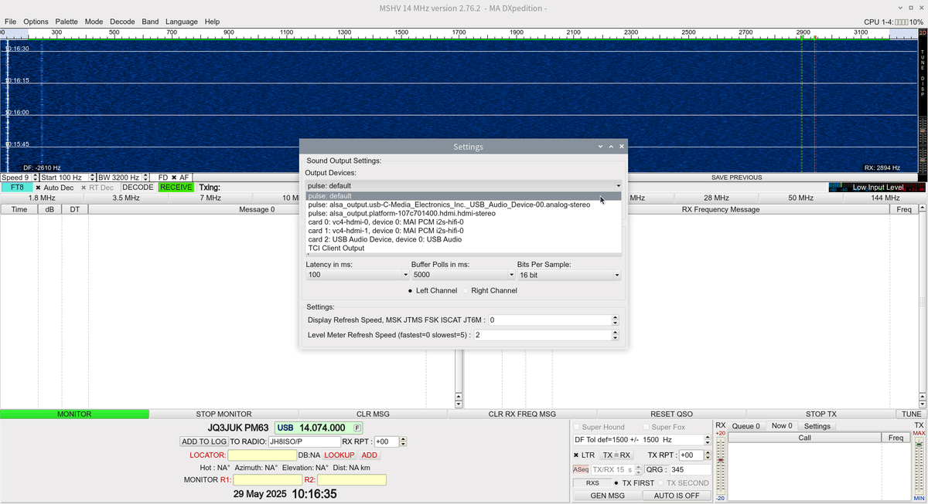Open the Bits Per Sample dropdown
This screenshot has width=928, height=504.
click(x=616, y=275)
